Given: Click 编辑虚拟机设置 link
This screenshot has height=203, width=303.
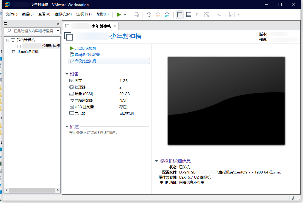Looking at the screenshot, I should [x=87, y=55].
